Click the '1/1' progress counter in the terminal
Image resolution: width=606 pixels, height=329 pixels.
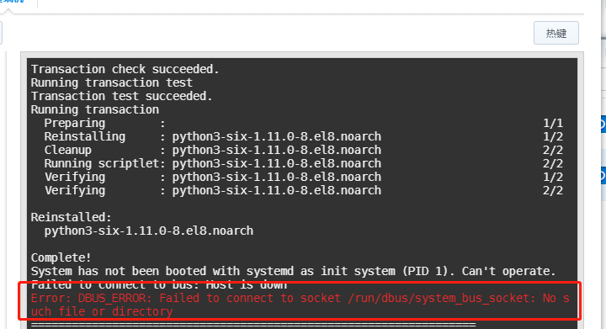tap(553, 123)
